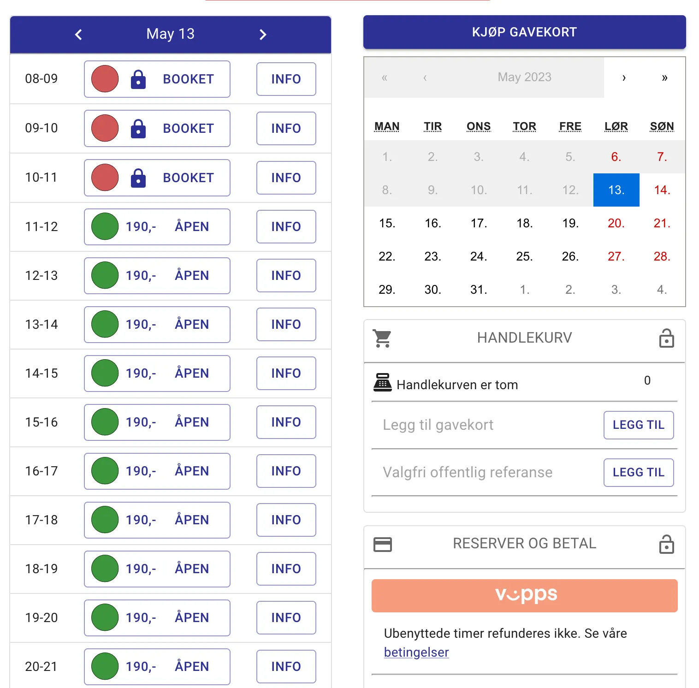
Task: Click the KJØP GAVEKORT button
Action: click(x=524, y=32)
